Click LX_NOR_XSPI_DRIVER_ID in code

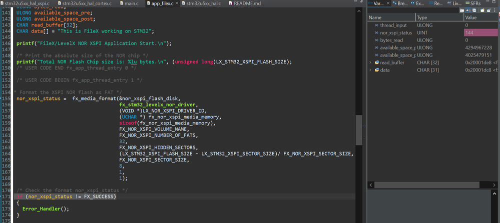click(175, 110)
